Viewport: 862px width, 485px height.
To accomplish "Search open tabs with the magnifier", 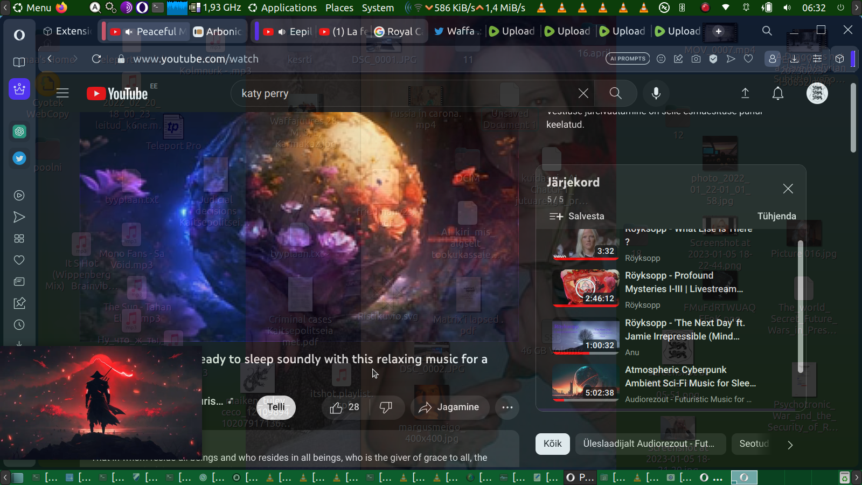I will [x=767, y=31].
